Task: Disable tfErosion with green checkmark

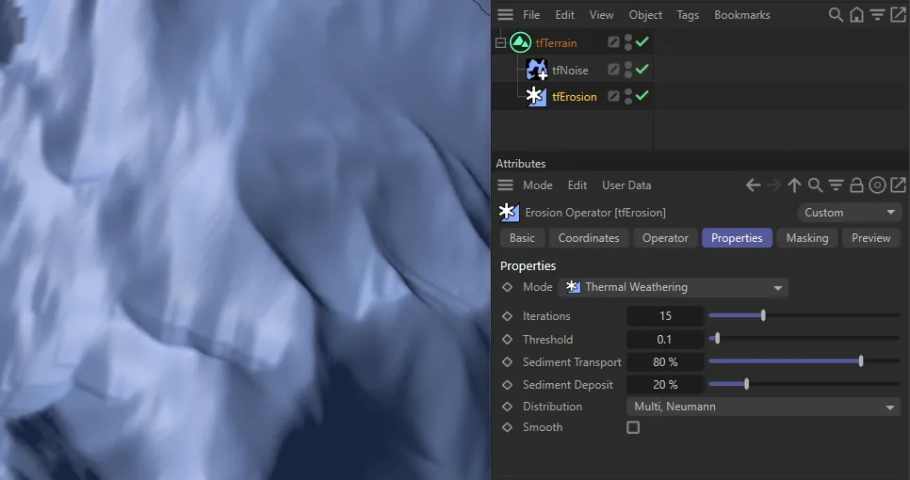Action: click(x=642, y=96)
